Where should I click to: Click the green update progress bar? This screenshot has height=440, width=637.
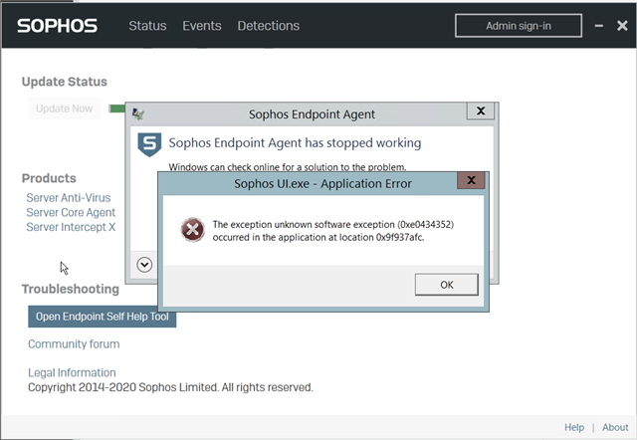116,109
